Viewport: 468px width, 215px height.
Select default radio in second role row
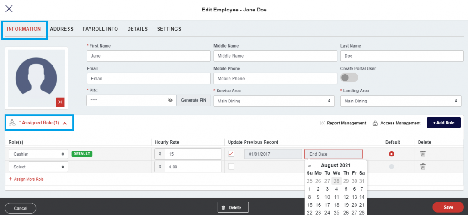pyautogui.click(x=392, y=167)
